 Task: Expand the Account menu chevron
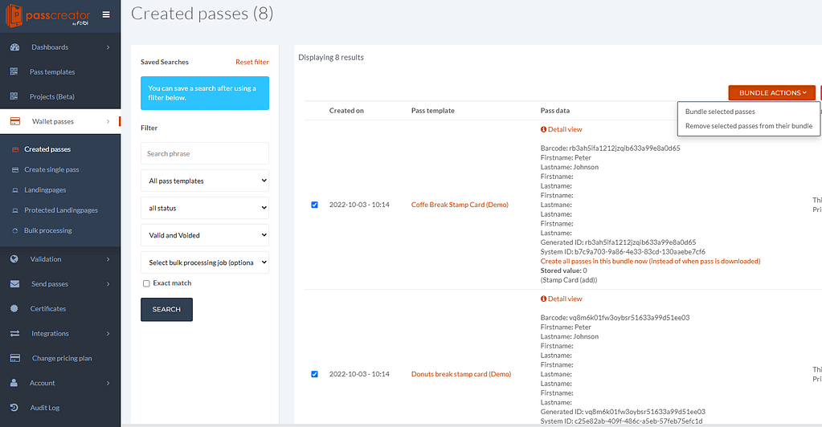click(x=108, y=383)
